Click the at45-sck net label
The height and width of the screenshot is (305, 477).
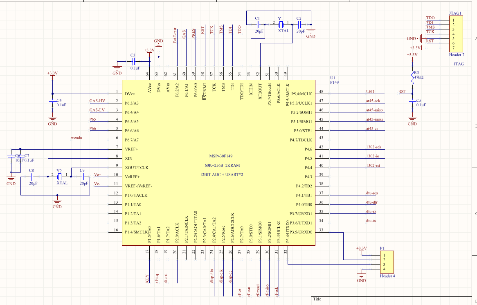(x=373, y=101)
